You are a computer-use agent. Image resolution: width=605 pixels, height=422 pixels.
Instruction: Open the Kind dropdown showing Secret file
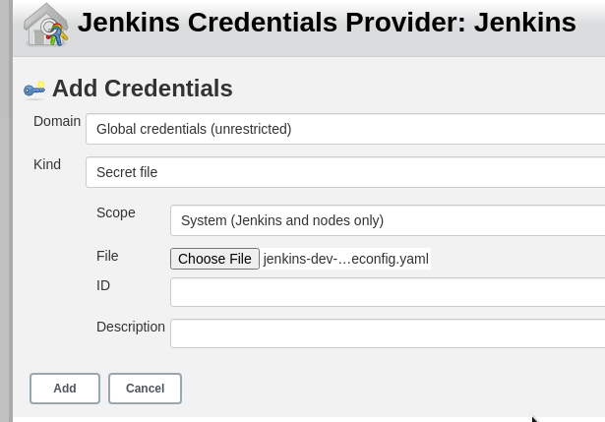[345, 172]
